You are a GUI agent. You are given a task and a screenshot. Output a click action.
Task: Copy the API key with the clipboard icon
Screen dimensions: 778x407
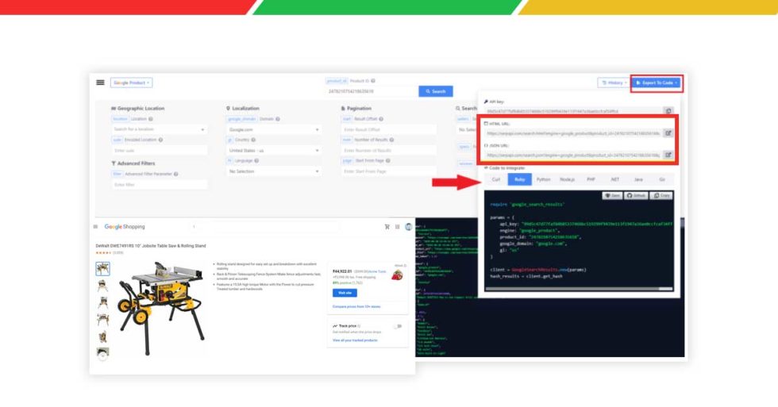[x=668, y=111]
